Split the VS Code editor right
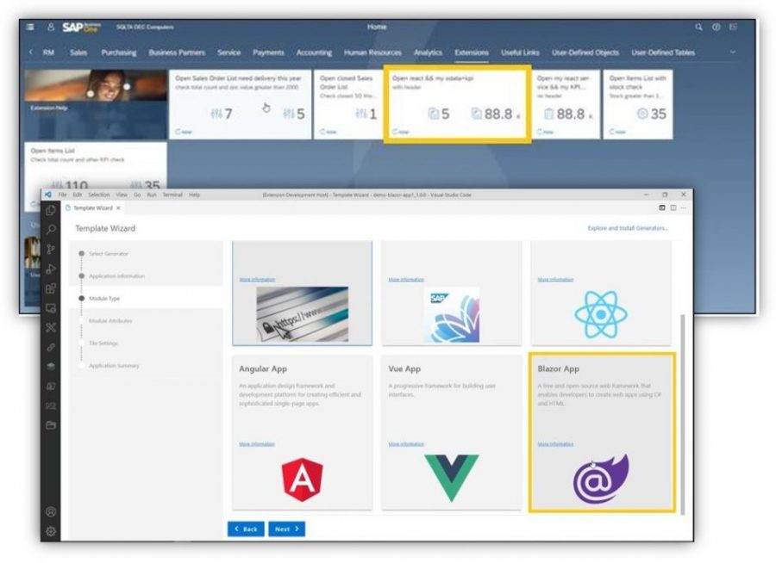This screenshot has width=776, height=563. coord(673,208)
